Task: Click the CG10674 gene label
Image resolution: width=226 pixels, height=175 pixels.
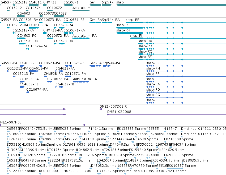Action: [33, 8]
